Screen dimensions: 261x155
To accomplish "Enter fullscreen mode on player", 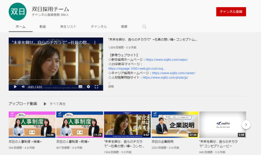I will pos(96,87).
